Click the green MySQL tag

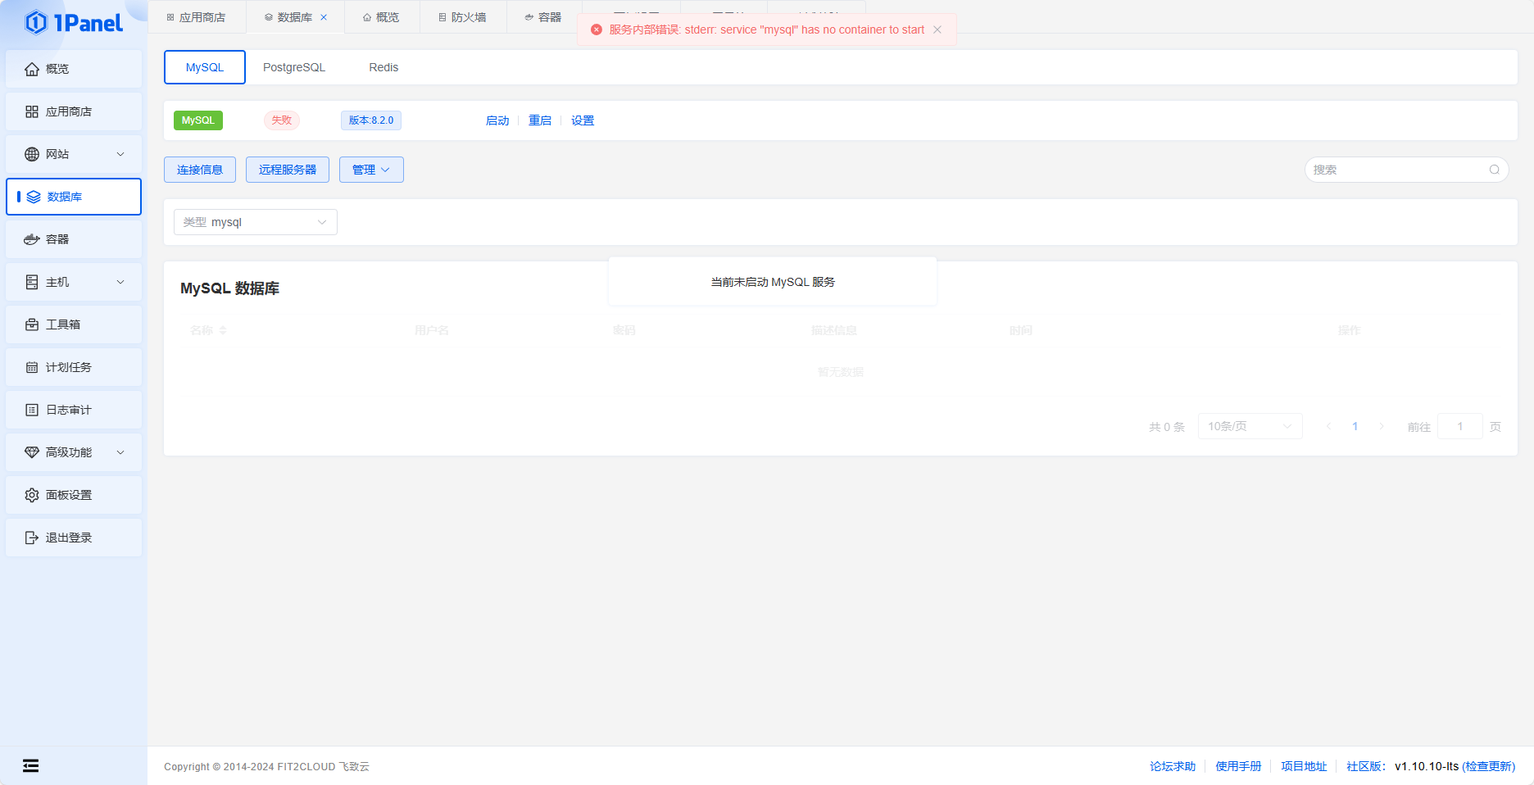pyautogui.click(x=198, y=120)
